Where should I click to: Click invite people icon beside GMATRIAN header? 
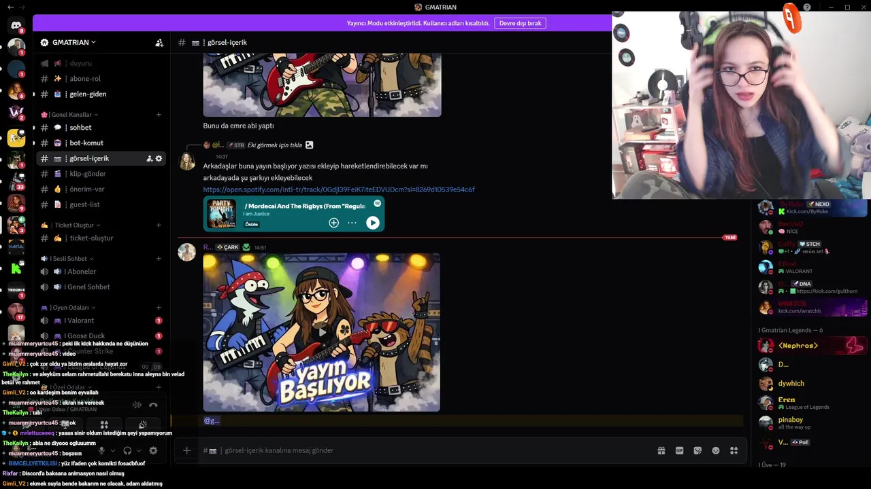(x=159, y=42)
